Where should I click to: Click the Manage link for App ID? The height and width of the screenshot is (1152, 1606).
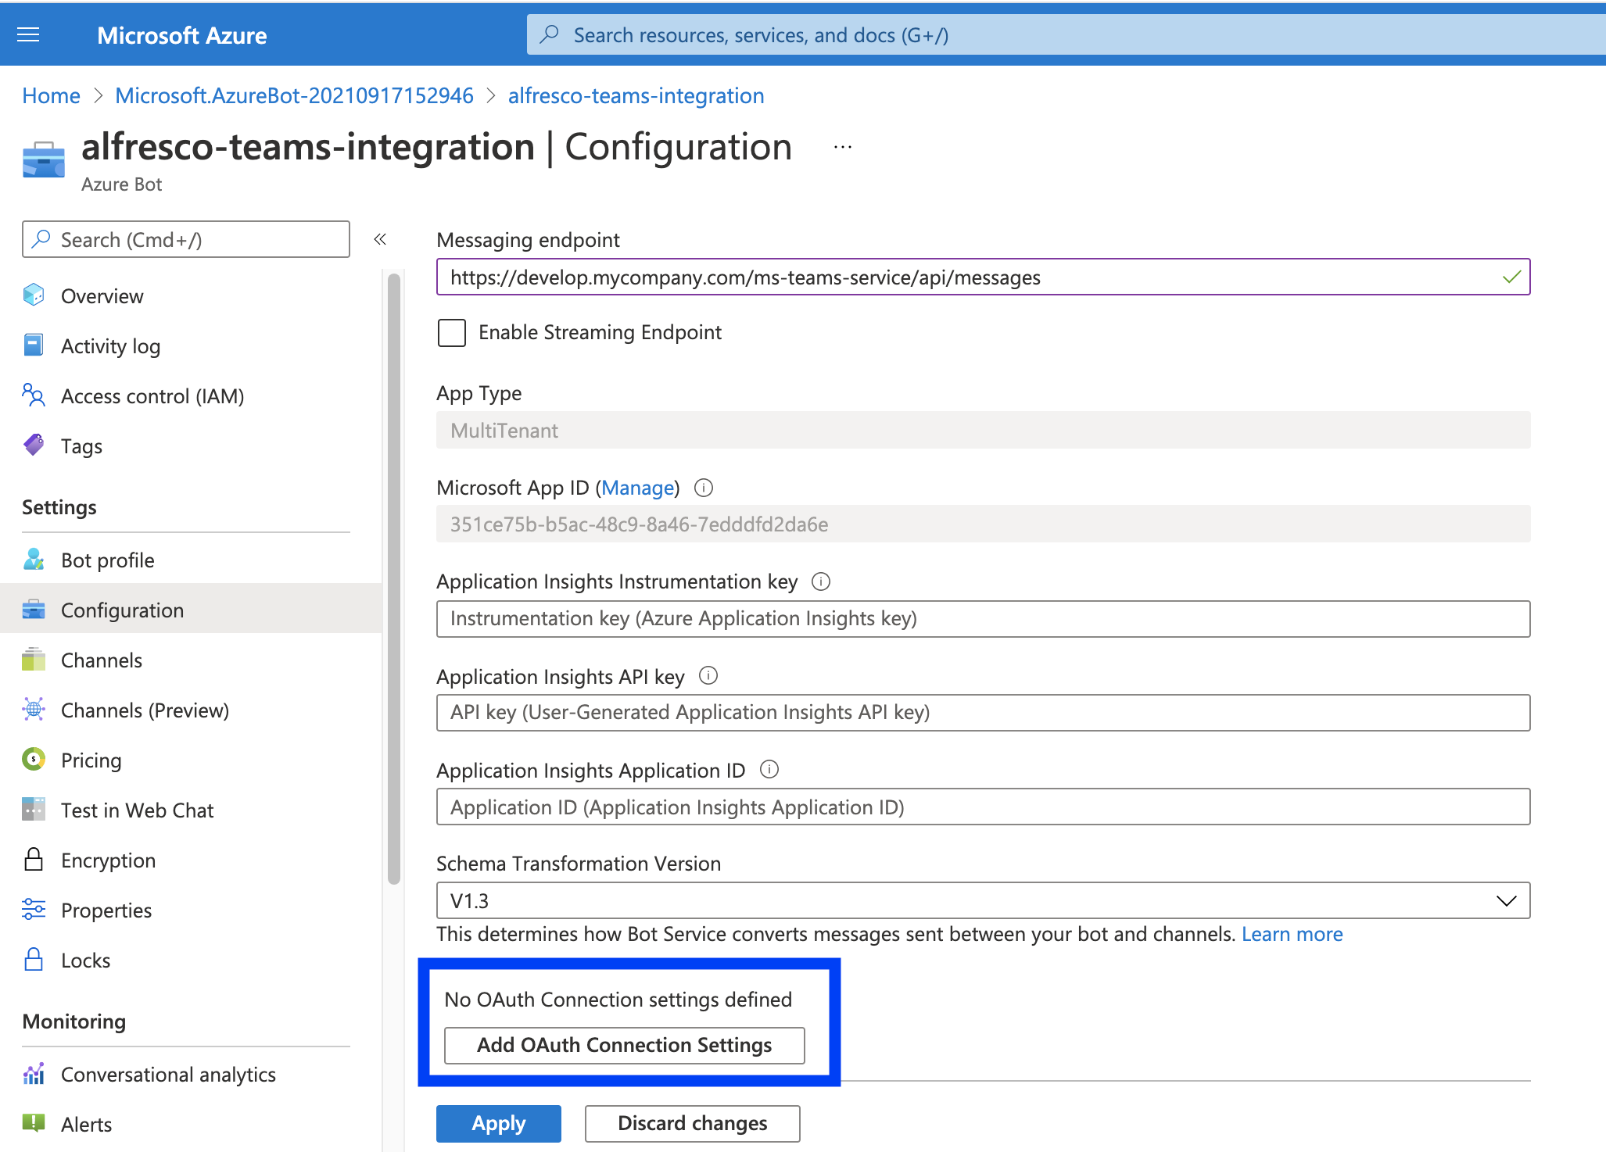pos(638,488)
